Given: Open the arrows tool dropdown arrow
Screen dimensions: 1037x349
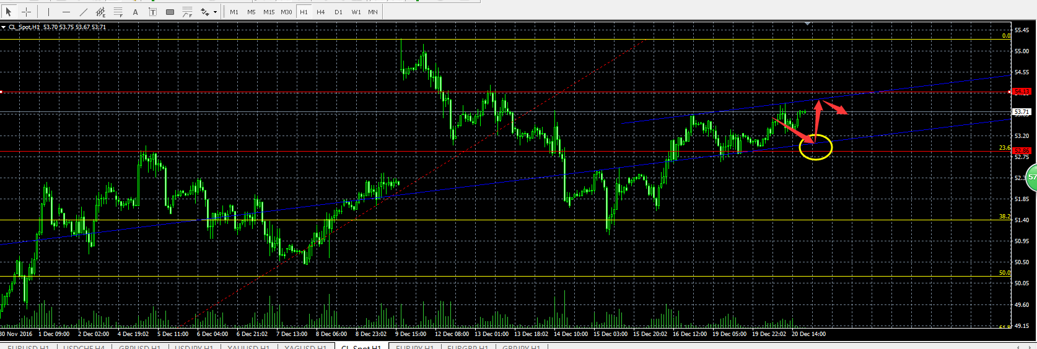Looking at the screenshot, I should (x=215, y=12).
